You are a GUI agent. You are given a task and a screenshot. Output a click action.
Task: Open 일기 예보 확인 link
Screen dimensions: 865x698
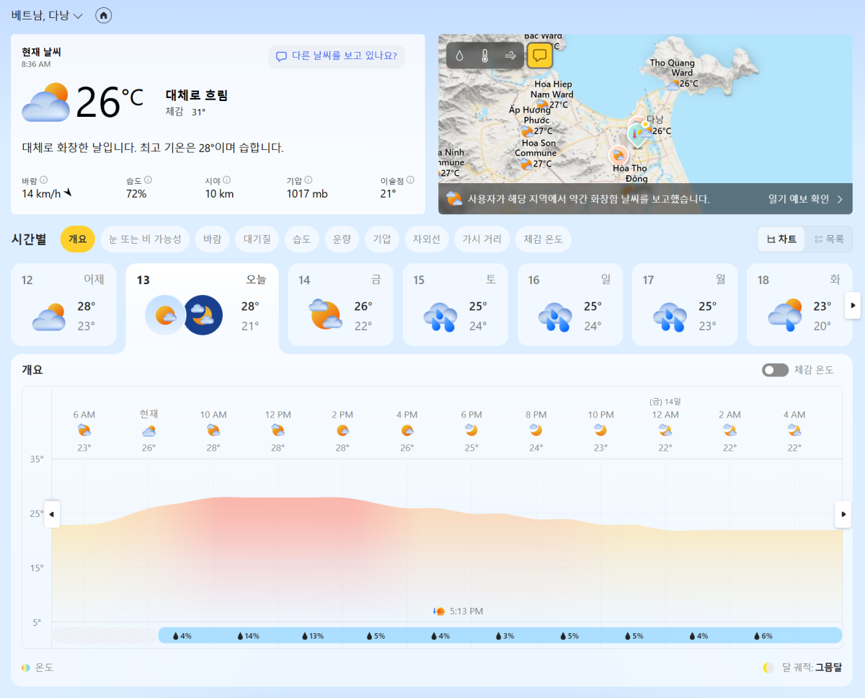[805, 199]
